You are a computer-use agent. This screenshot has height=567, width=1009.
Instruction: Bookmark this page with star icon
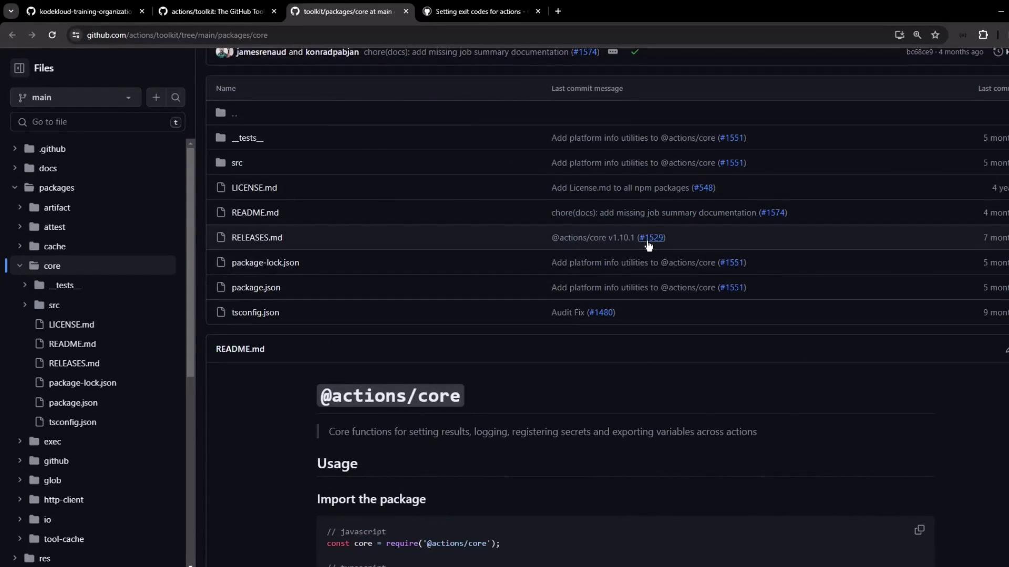point(935,35)
